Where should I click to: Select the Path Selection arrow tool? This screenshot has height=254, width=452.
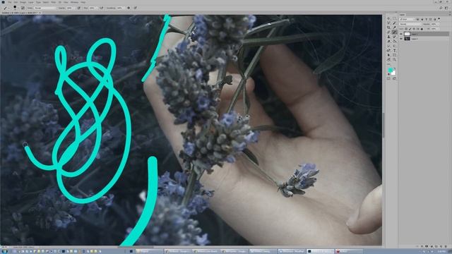coord(388,55)
